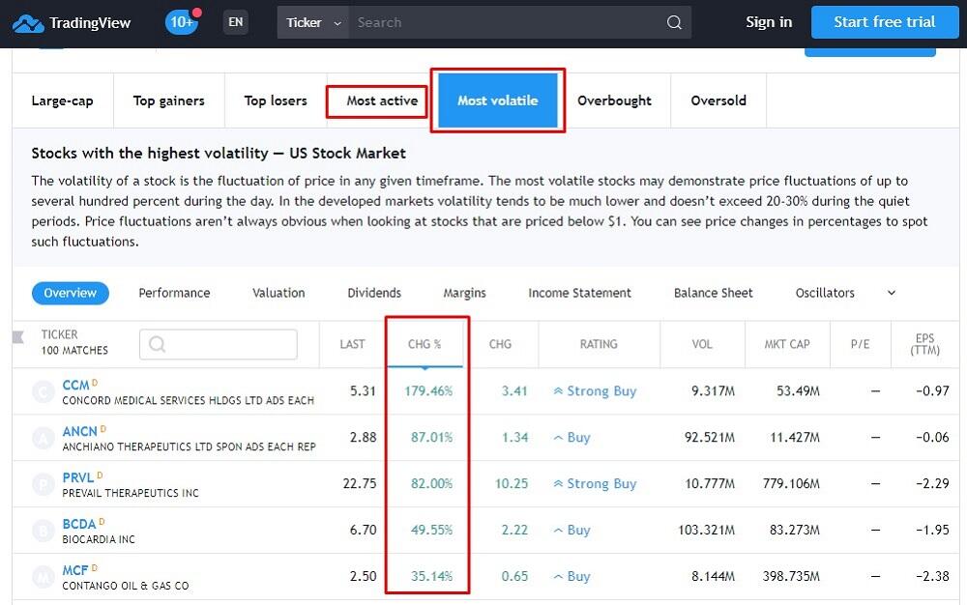Screen dimensions: 967x605
Task: Open the CCM ticker link
Action: tap(75, 385)
